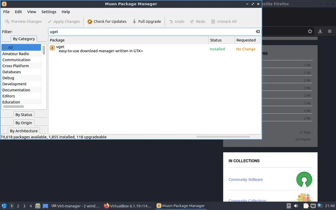Select the Documentation category

pyautogui.click(x=21, y=90)
